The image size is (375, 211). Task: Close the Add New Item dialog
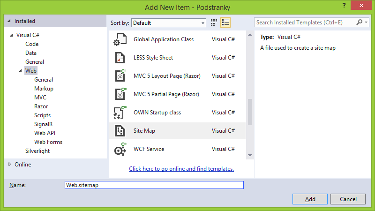point(361,5)
